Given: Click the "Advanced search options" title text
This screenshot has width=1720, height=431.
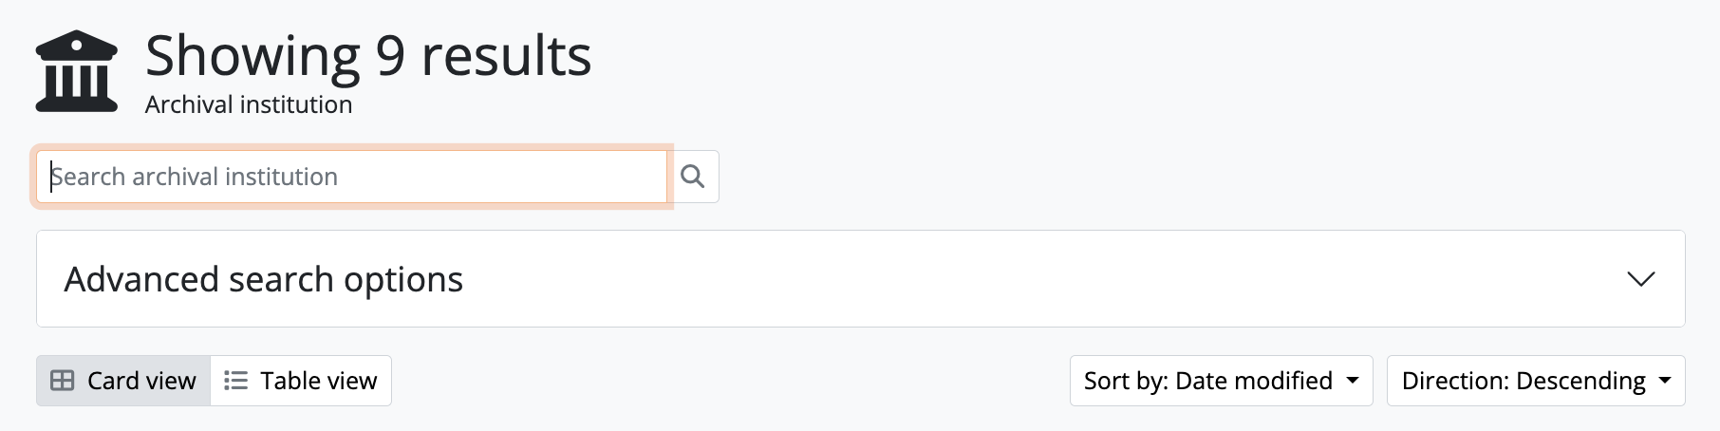Looking at the screenshot, I should click(x=264, y=279).
